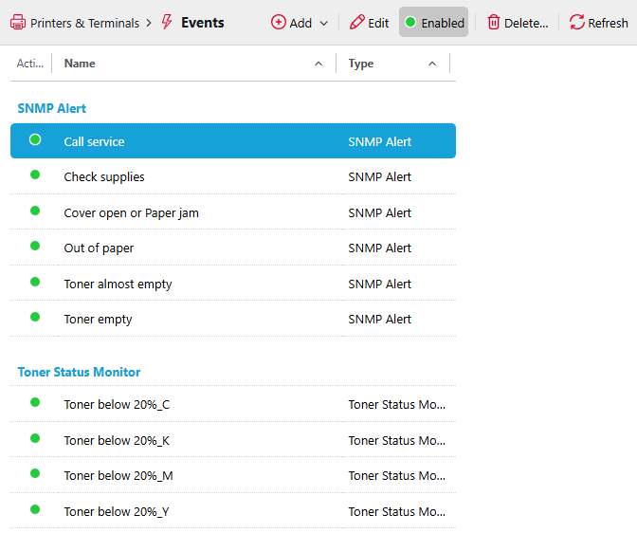Click the Events lightning bolt icon
Image resolution: width=637 pixels, height=533 pixels.
click(167, 22)
